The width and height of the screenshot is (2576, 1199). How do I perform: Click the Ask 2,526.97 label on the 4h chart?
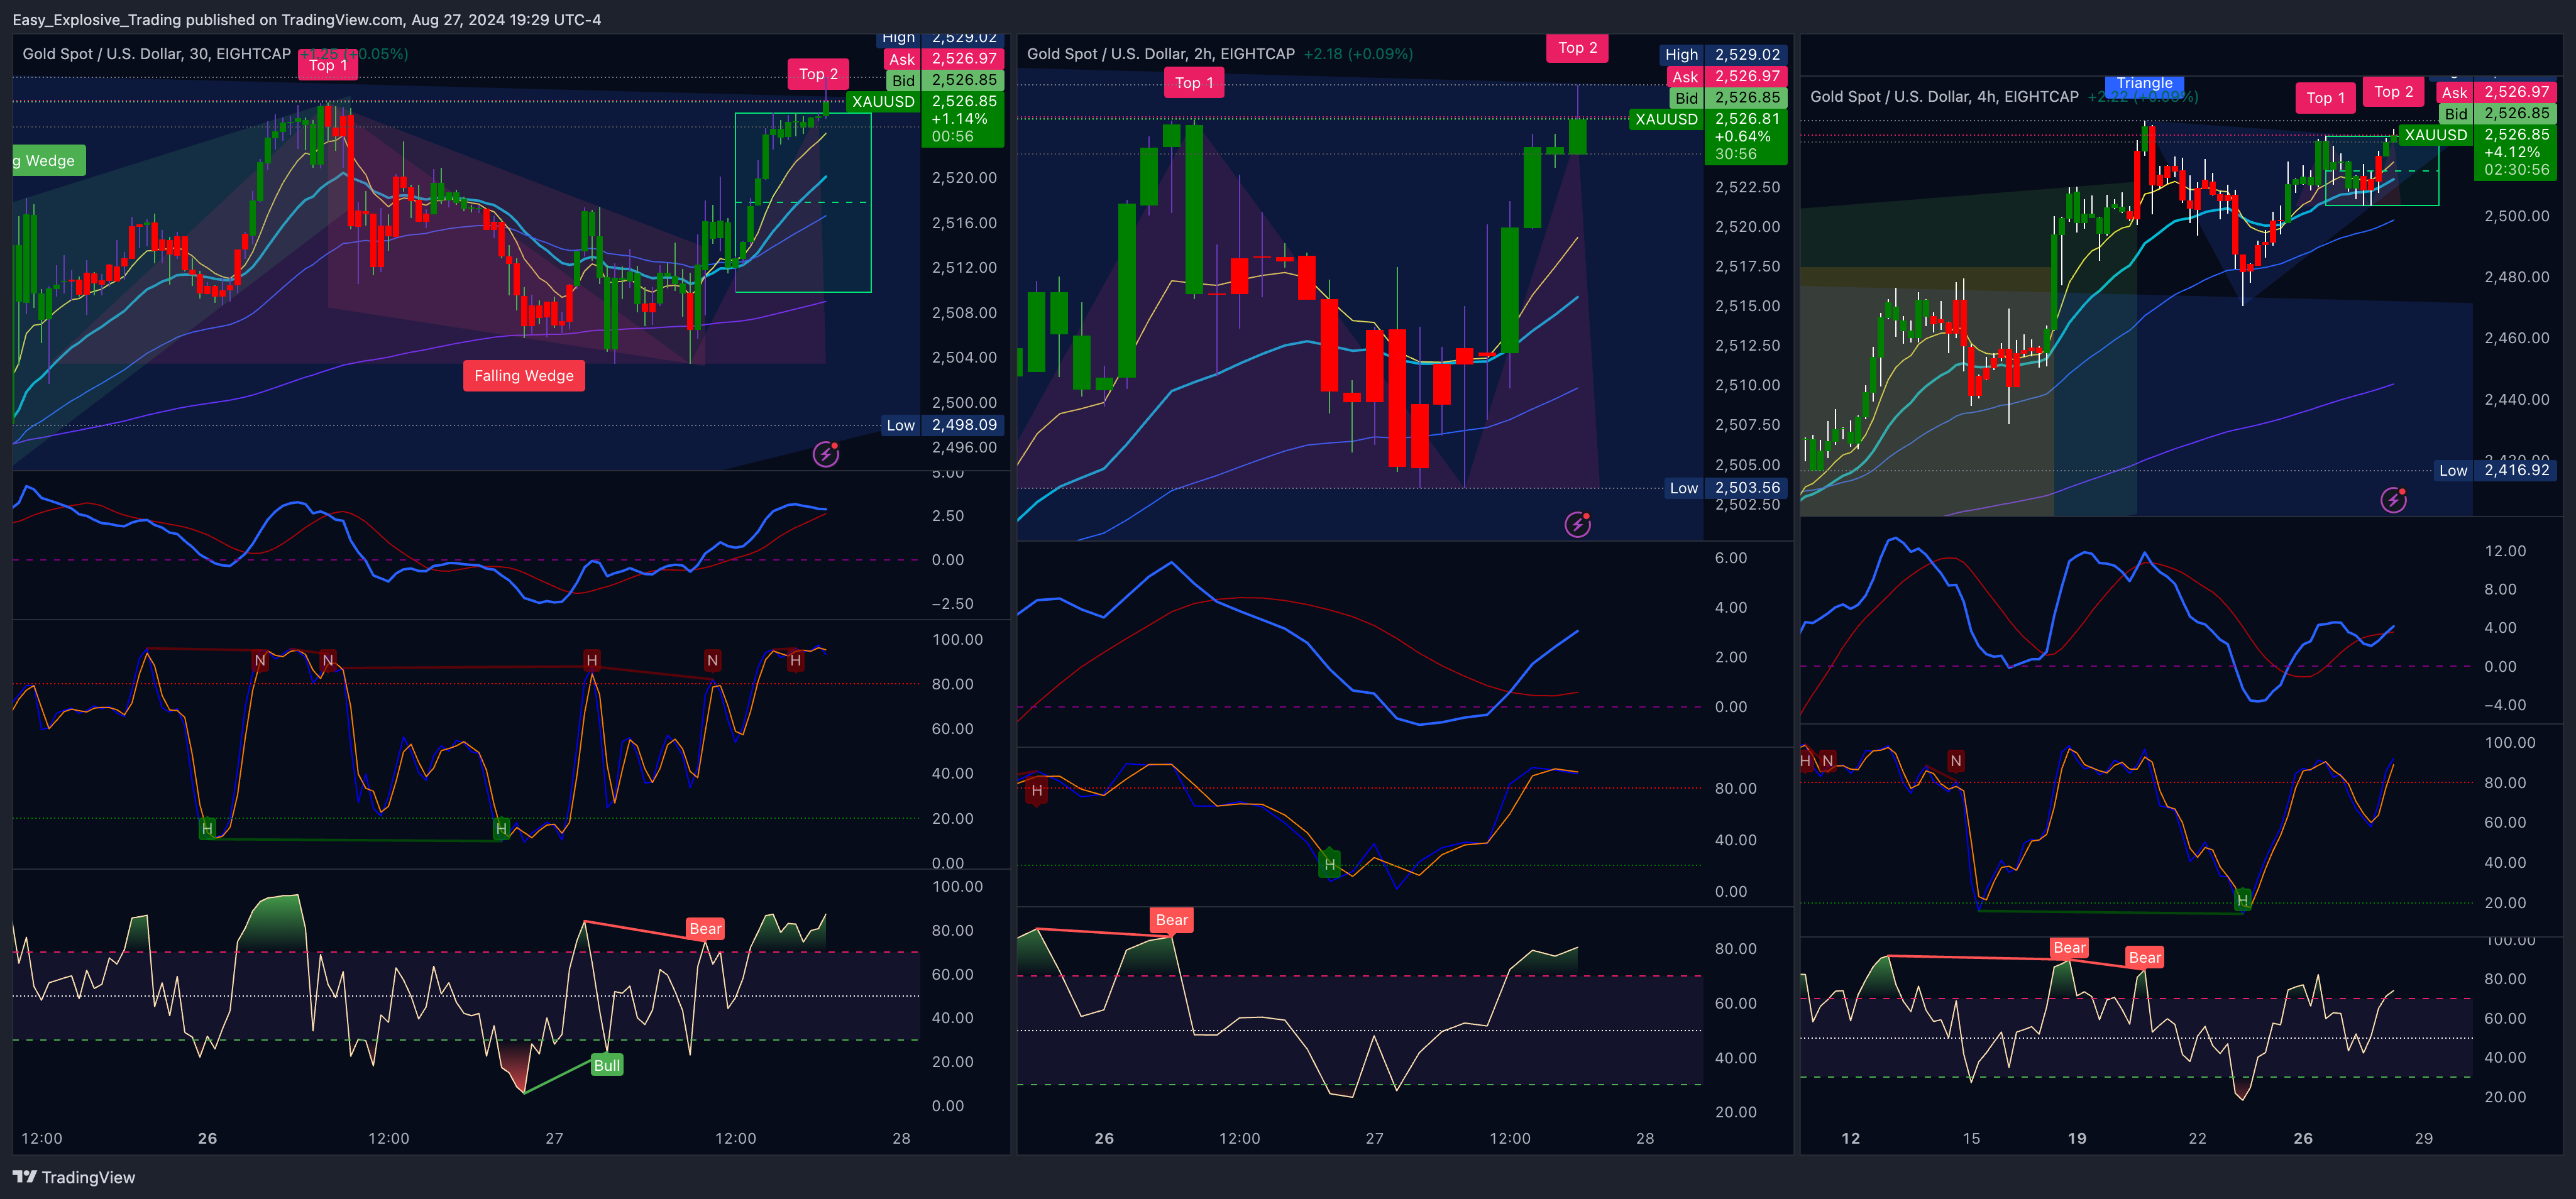2496,92
